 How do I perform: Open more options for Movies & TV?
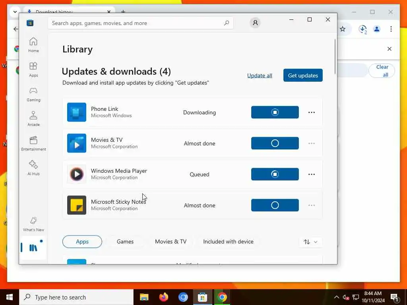tap(312, 143)
